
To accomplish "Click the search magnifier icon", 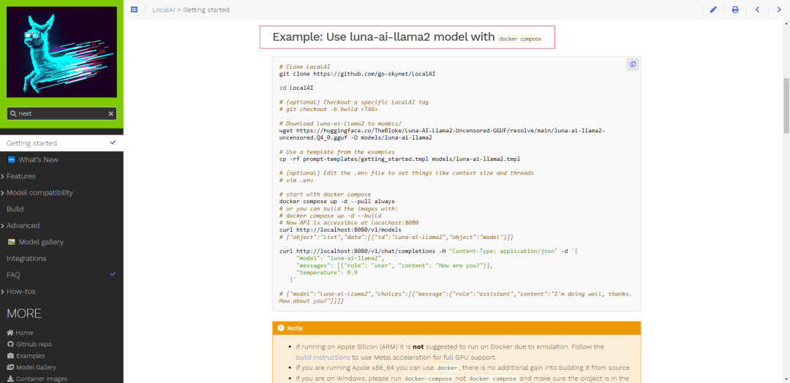I will [13, 114].
